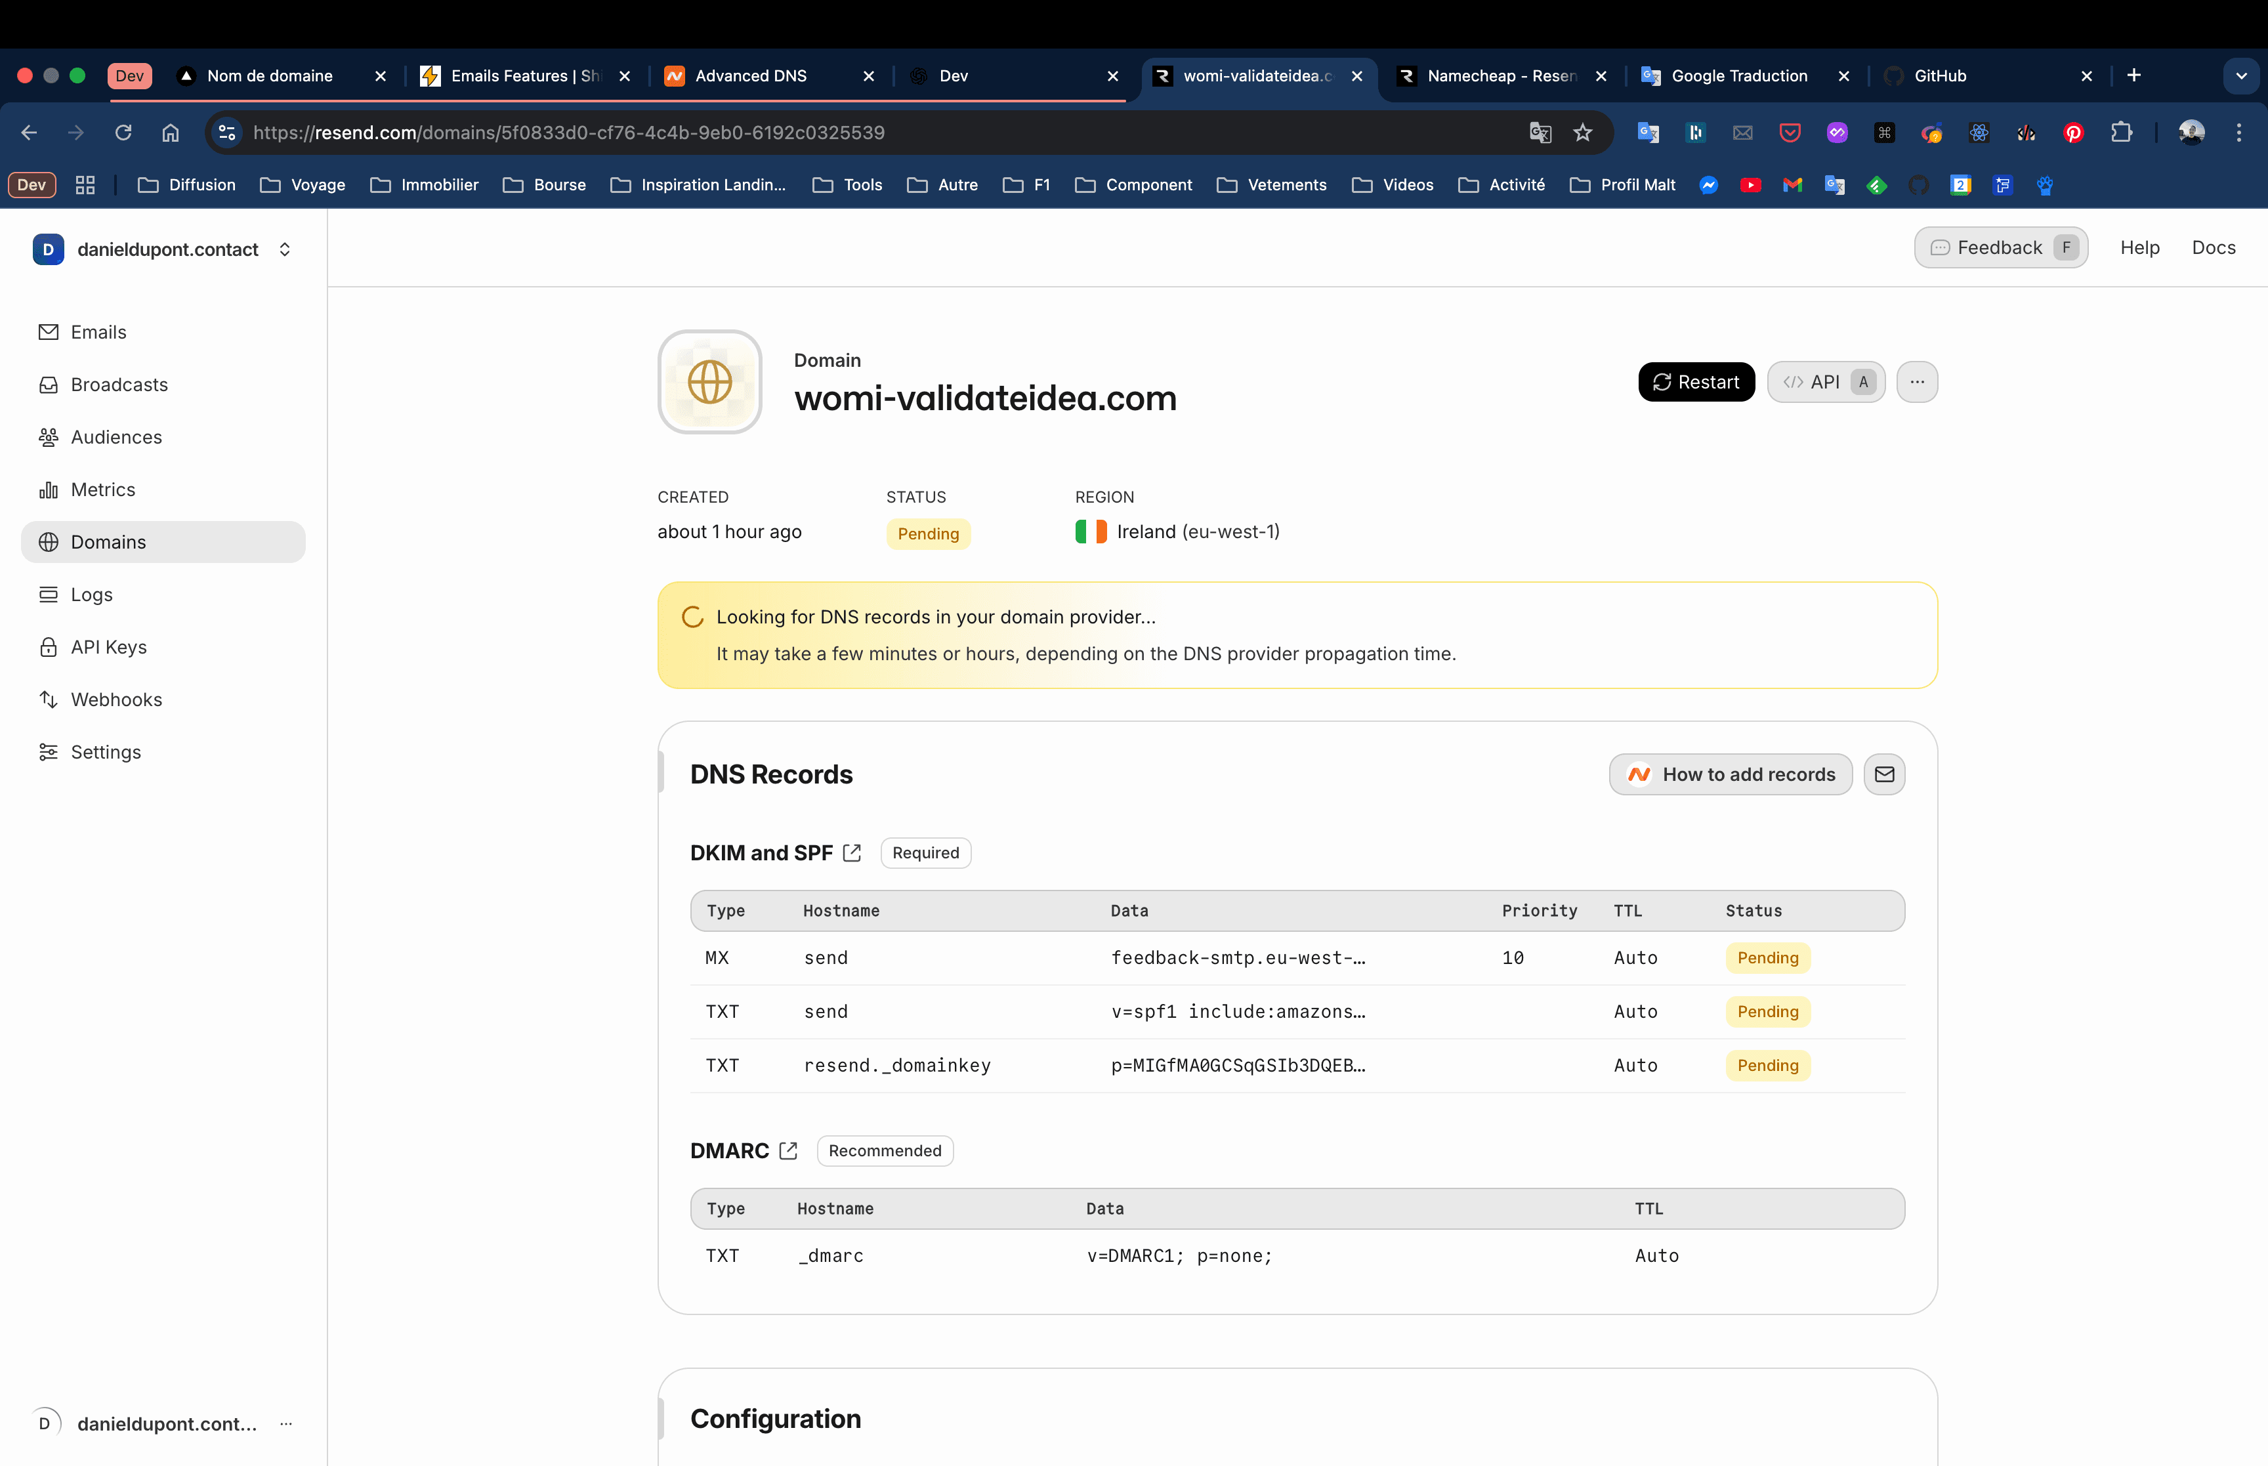Bookmark this page with the star icon
2268x1466 pixels.
(x=1583, y=133)
